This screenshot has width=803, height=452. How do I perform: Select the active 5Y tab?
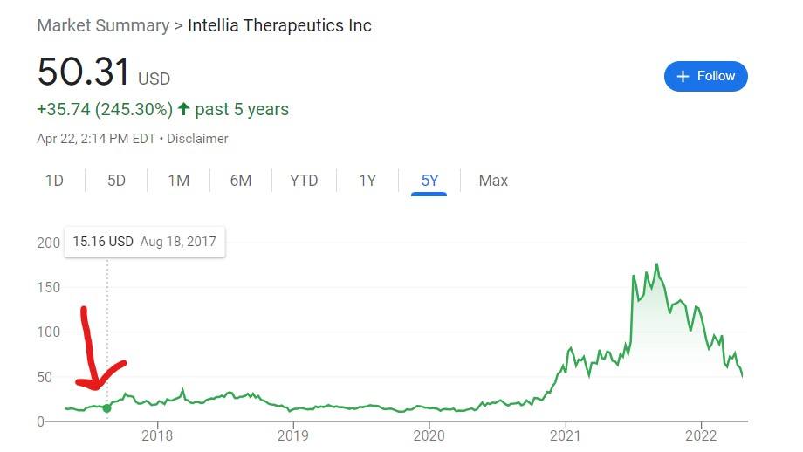coord(429,181)
